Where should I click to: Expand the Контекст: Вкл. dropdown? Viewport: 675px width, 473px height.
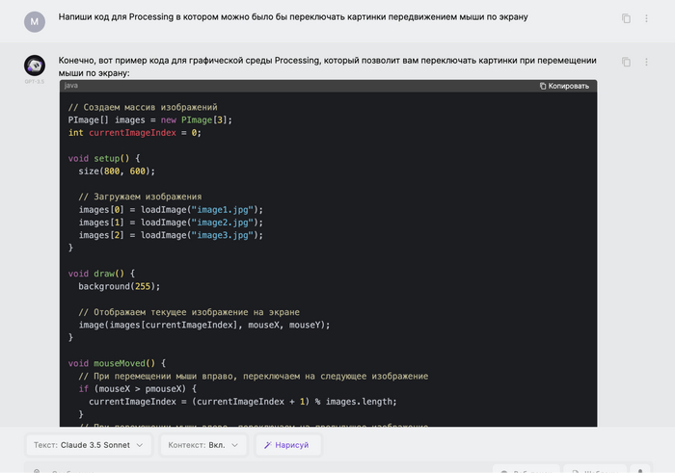pos(203,445)
